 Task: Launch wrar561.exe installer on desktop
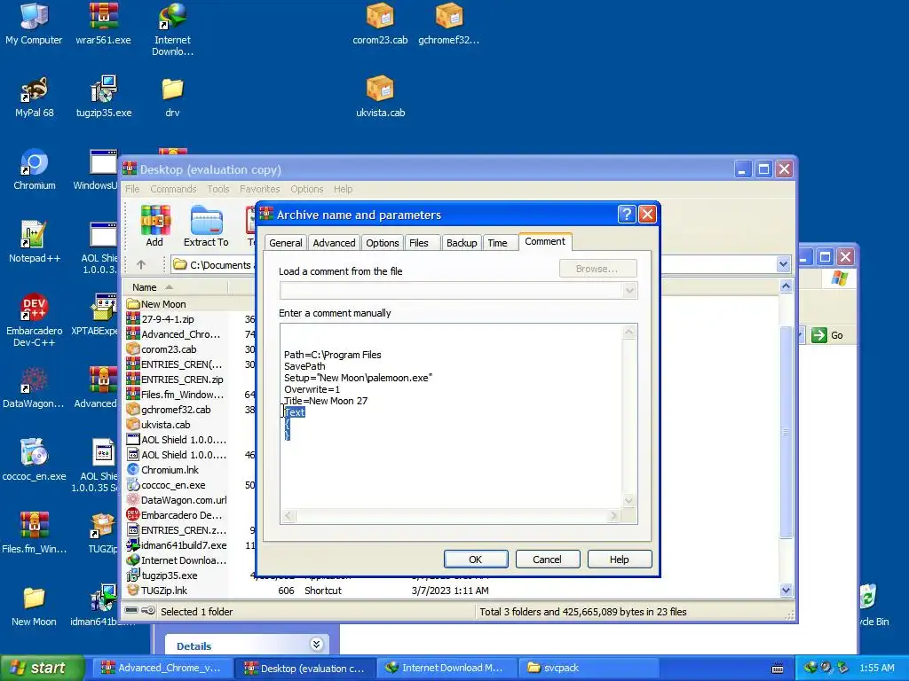click(103, 24)
